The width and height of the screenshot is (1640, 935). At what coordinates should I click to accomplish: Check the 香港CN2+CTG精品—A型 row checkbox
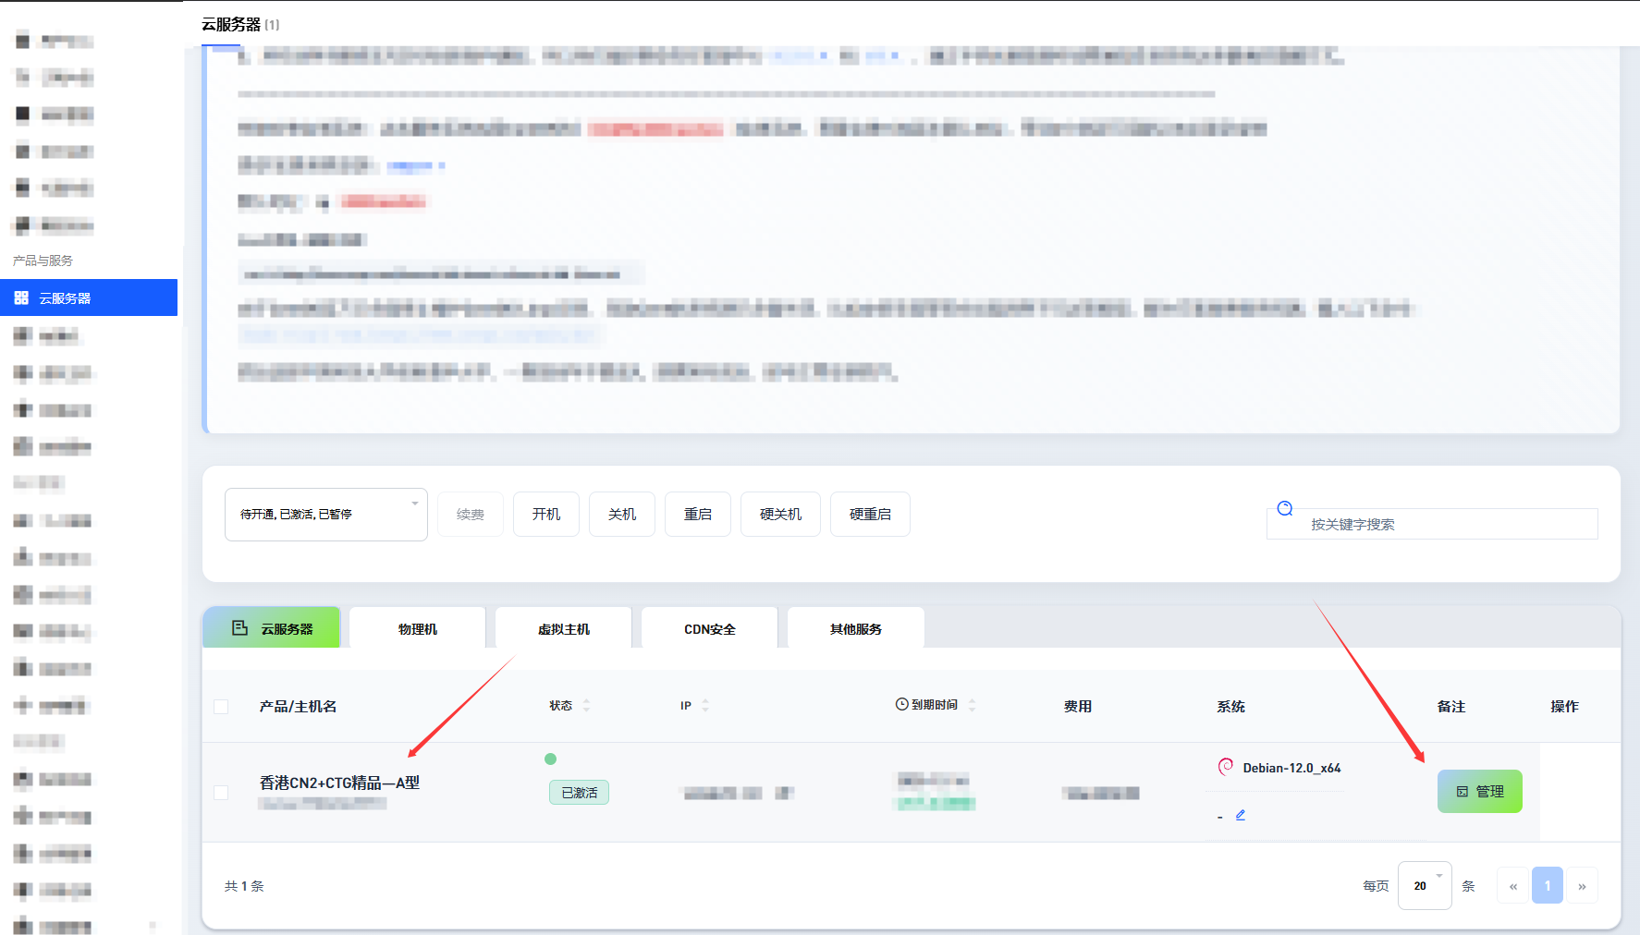(221, 793)
